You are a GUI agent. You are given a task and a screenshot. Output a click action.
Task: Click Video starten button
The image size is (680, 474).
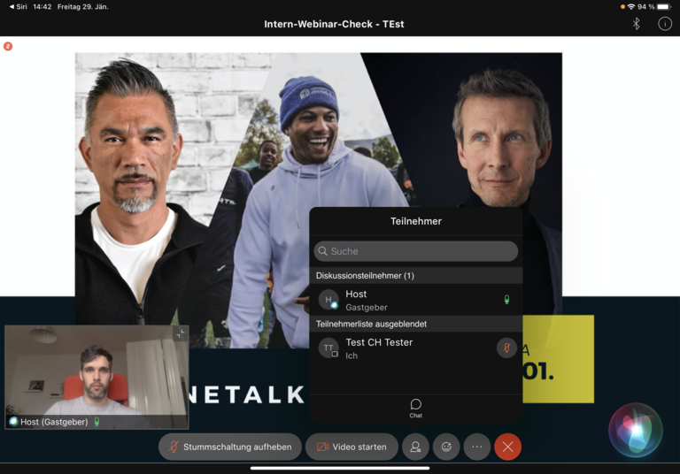[352, 447]
